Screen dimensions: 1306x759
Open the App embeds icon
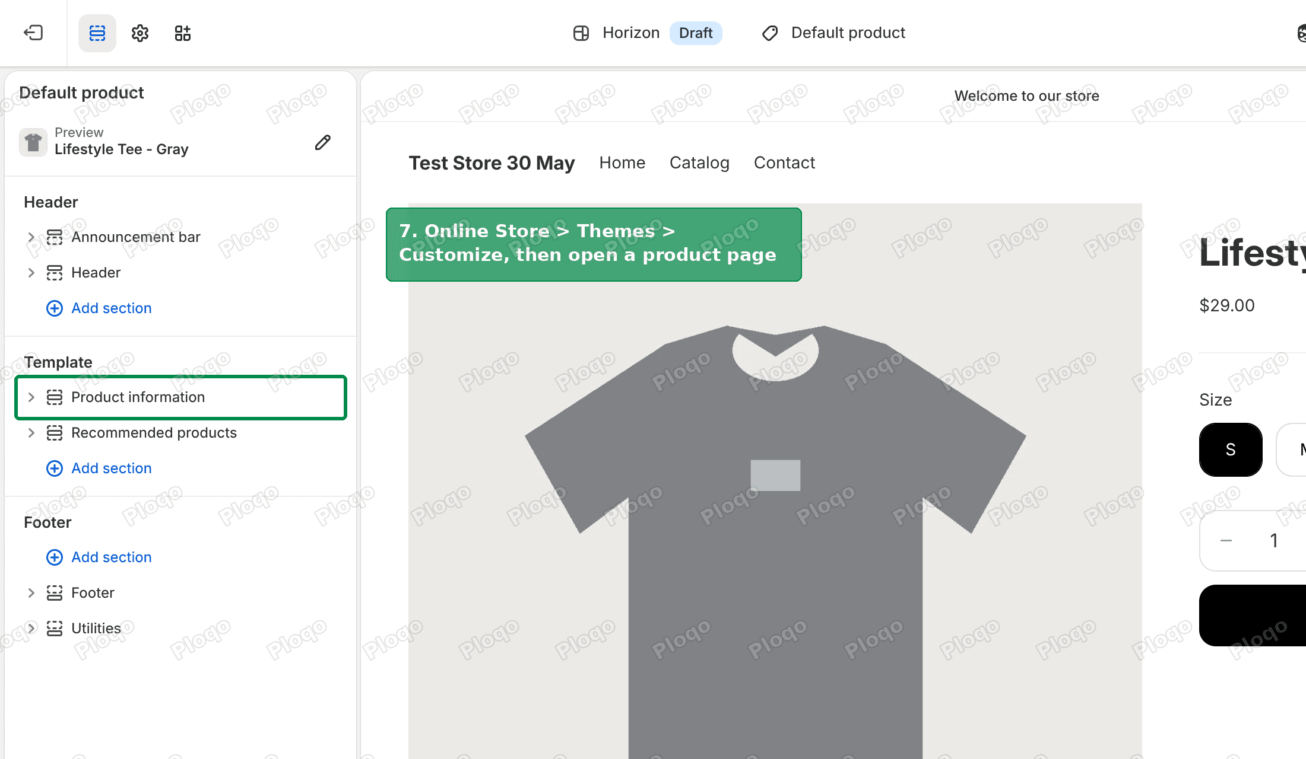[183, 33]
